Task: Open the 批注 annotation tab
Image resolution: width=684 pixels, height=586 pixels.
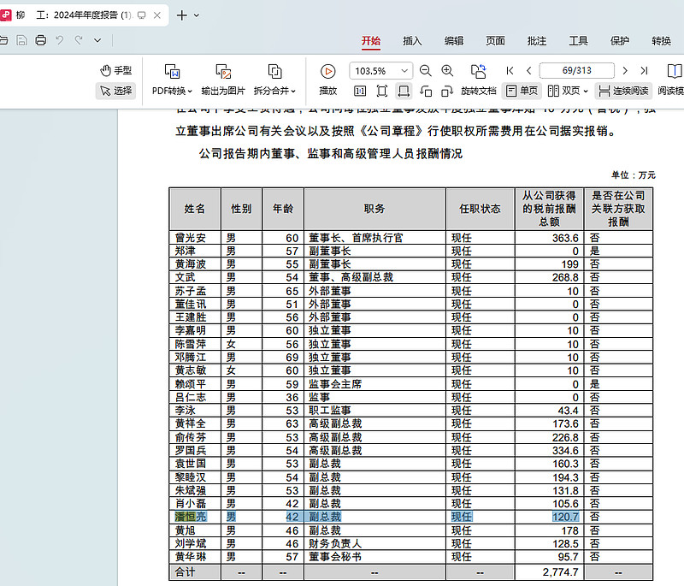Action: [537, 40]
